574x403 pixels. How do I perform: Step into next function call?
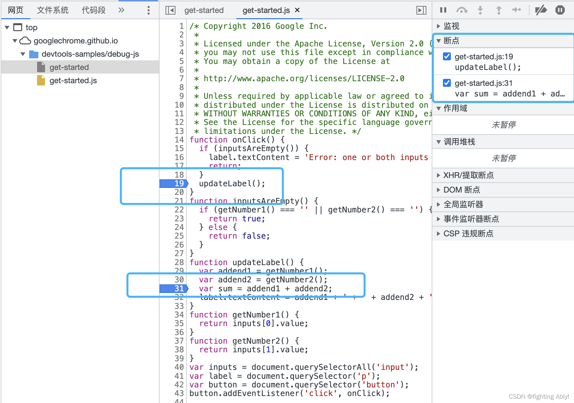[x=480, y=10]
